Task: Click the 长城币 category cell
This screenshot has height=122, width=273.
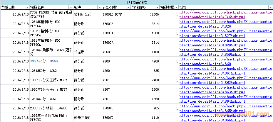Action: (x=88, y=52)
